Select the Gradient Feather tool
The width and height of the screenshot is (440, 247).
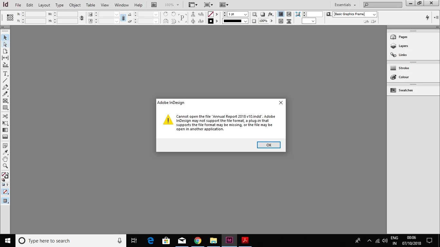[x=5, y=137]
